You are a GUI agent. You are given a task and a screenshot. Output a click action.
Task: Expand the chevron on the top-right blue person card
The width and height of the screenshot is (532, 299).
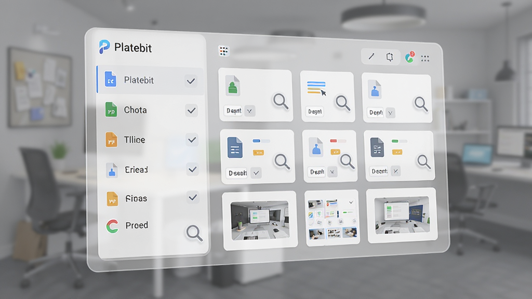[x=391, y=113]
